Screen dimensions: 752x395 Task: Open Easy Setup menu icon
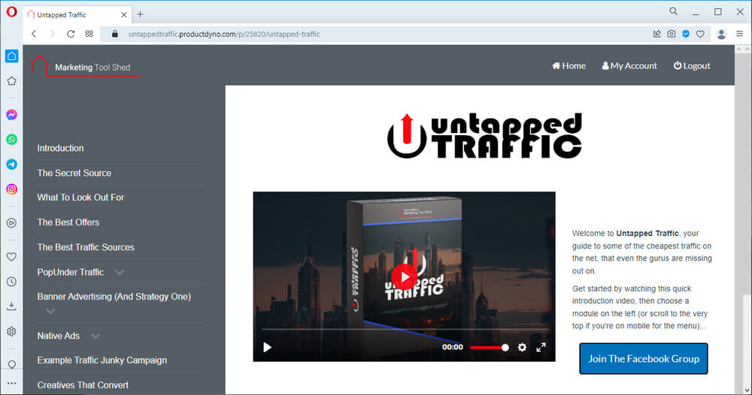pos(739,34)
